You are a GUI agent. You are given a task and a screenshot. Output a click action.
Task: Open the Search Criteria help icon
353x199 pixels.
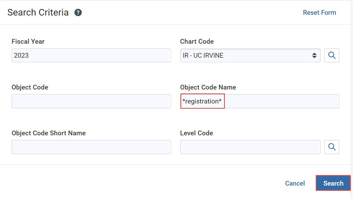pos(78,13)
